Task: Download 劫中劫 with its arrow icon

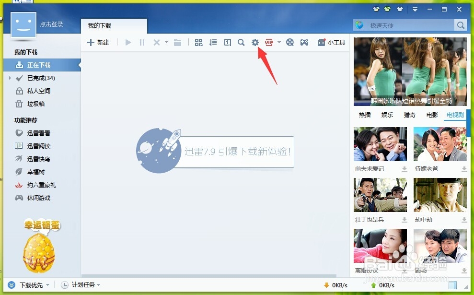Action: point(464,220)
